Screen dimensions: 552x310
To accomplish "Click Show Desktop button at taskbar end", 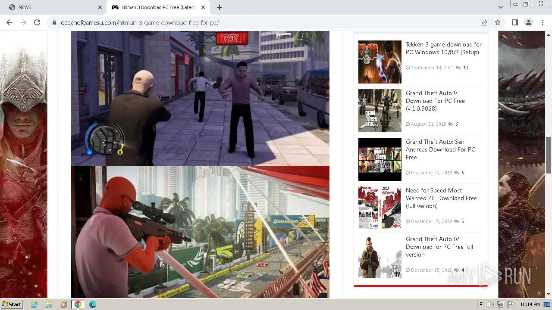I will [547, 304].
